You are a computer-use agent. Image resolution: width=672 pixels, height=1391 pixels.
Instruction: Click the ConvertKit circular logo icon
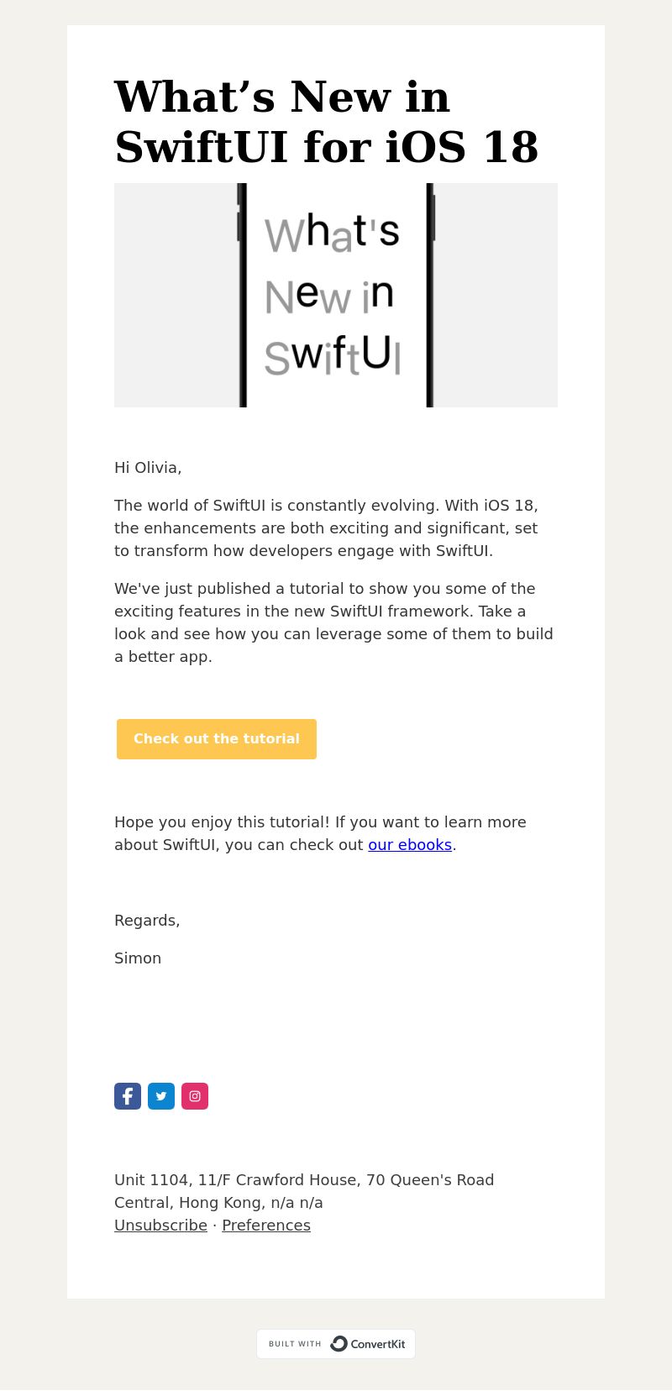point(339,1344)
